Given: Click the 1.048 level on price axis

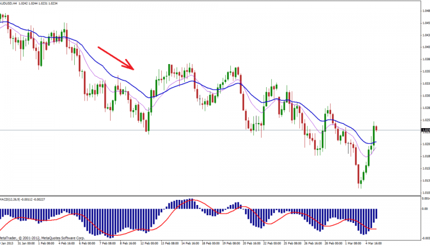Looking at the screenshot, I should (424, 11).
